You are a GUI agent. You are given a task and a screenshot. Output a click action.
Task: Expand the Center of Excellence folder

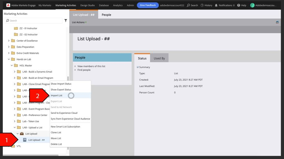(x=9, y=41)
